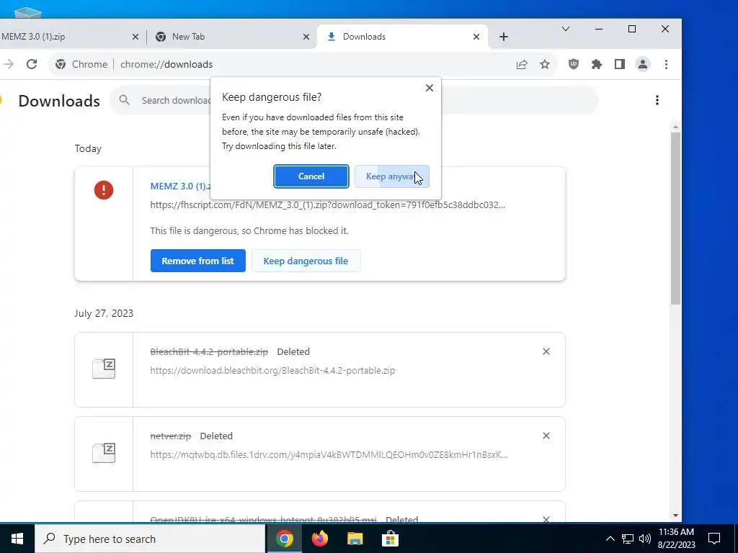738x553 pixels.
Task: Open Microsoft Store from the taskbar
Action: [390, 539]
